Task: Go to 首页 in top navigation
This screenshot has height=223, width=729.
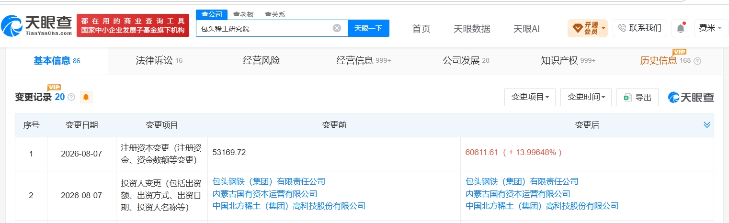Action: tap(421, 29)
